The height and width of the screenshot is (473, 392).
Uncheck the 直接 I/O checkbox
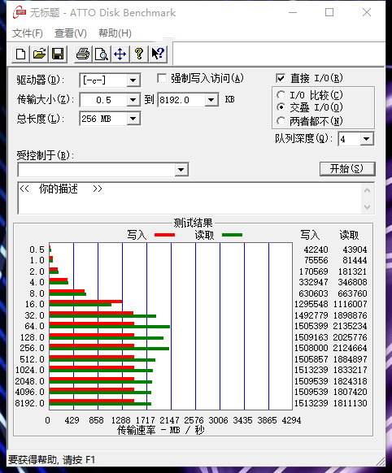281,79
